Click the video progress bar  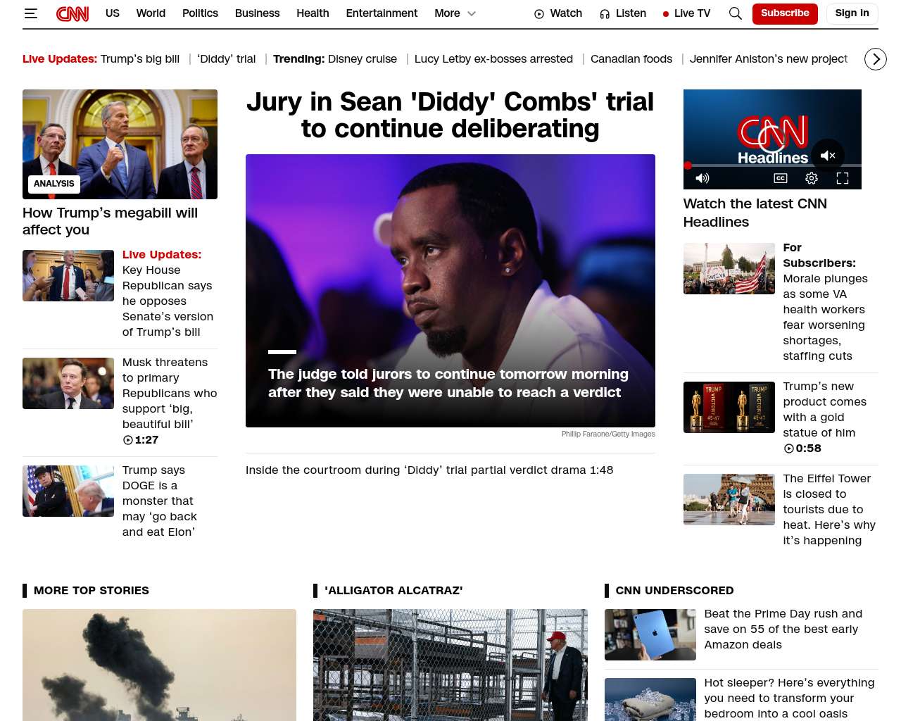click(x=772, y=165)
